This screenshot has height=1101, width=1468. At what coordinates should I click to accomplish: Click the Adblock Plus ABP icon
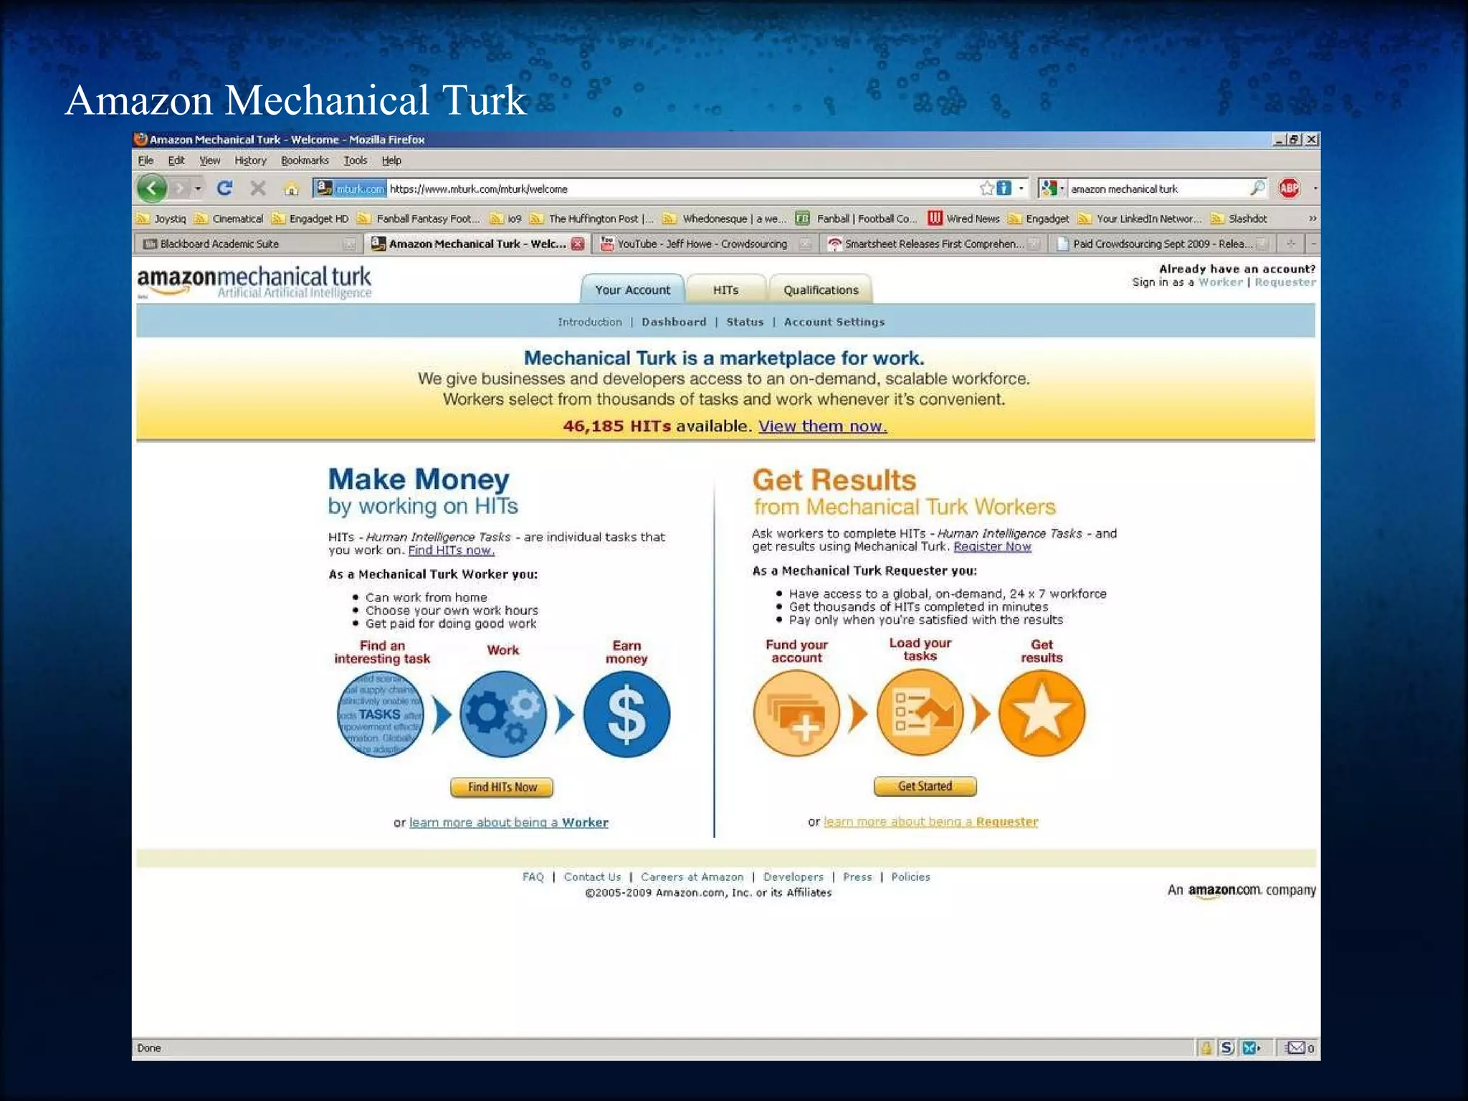click(1289, 188)
